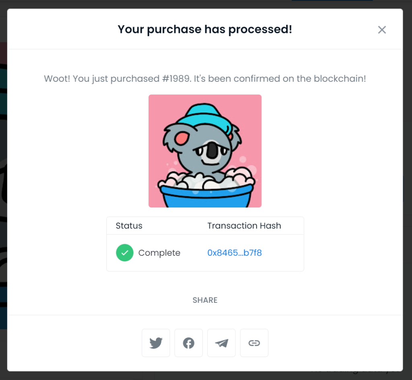Click the 'Your purchase has processed!' heading
The height and width of the screenshot is (380, 412).
pyautogui.click(x=205, y=29)
